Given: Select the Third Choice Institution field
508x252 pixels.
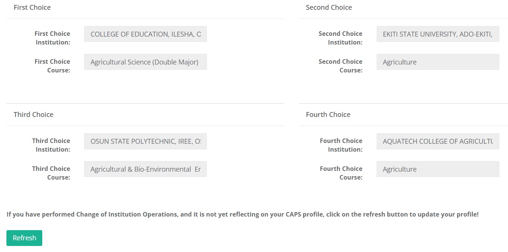Looking at the screenshot, I should click(145, 141).
